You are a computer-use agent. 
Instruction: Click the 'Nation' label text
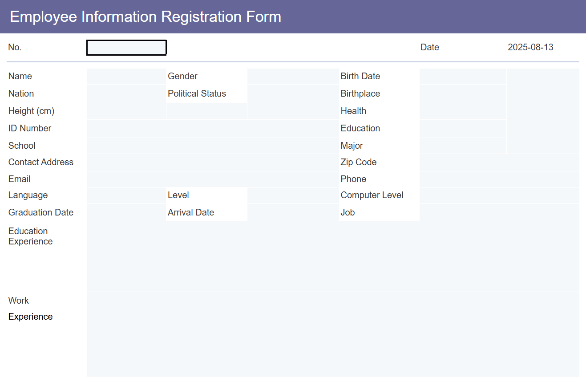click(x=21, y=93)
